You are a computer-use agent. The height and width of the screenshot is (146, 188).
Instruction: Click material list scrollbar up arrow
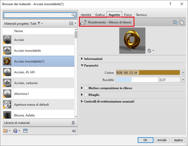pyautogui.click(x=76, y=29)
